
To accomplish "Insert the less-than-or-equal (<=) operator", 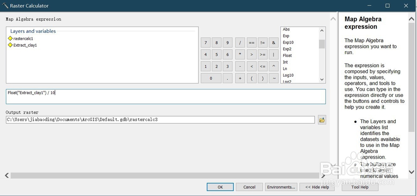I will (x=262, y=67).
